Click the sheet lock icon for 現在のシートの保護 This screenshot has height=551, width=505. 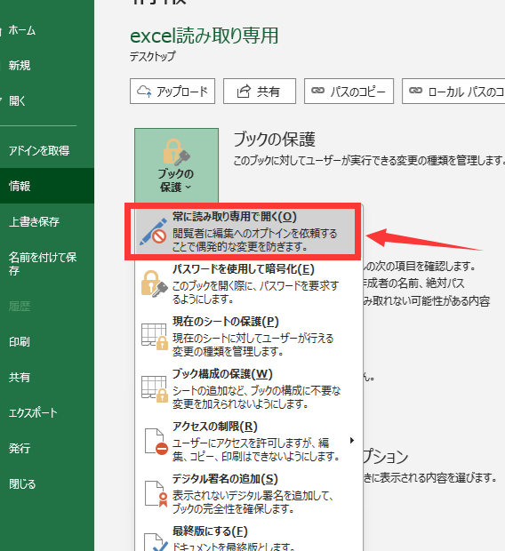155,336
